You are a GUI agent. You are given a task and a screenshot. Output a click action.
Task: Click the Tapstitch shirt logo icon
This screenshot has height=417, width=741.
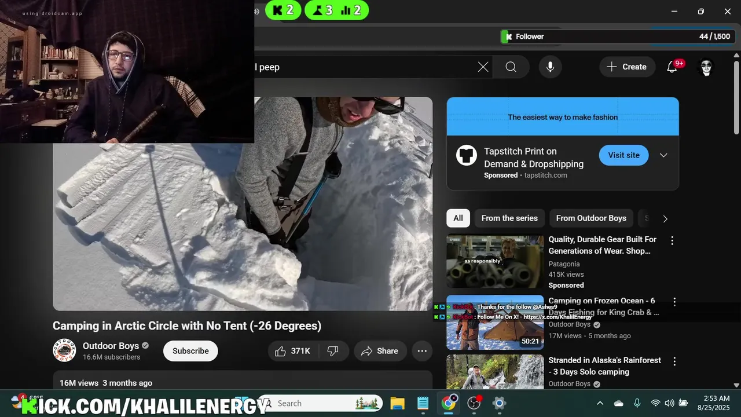tap(467, 155)
